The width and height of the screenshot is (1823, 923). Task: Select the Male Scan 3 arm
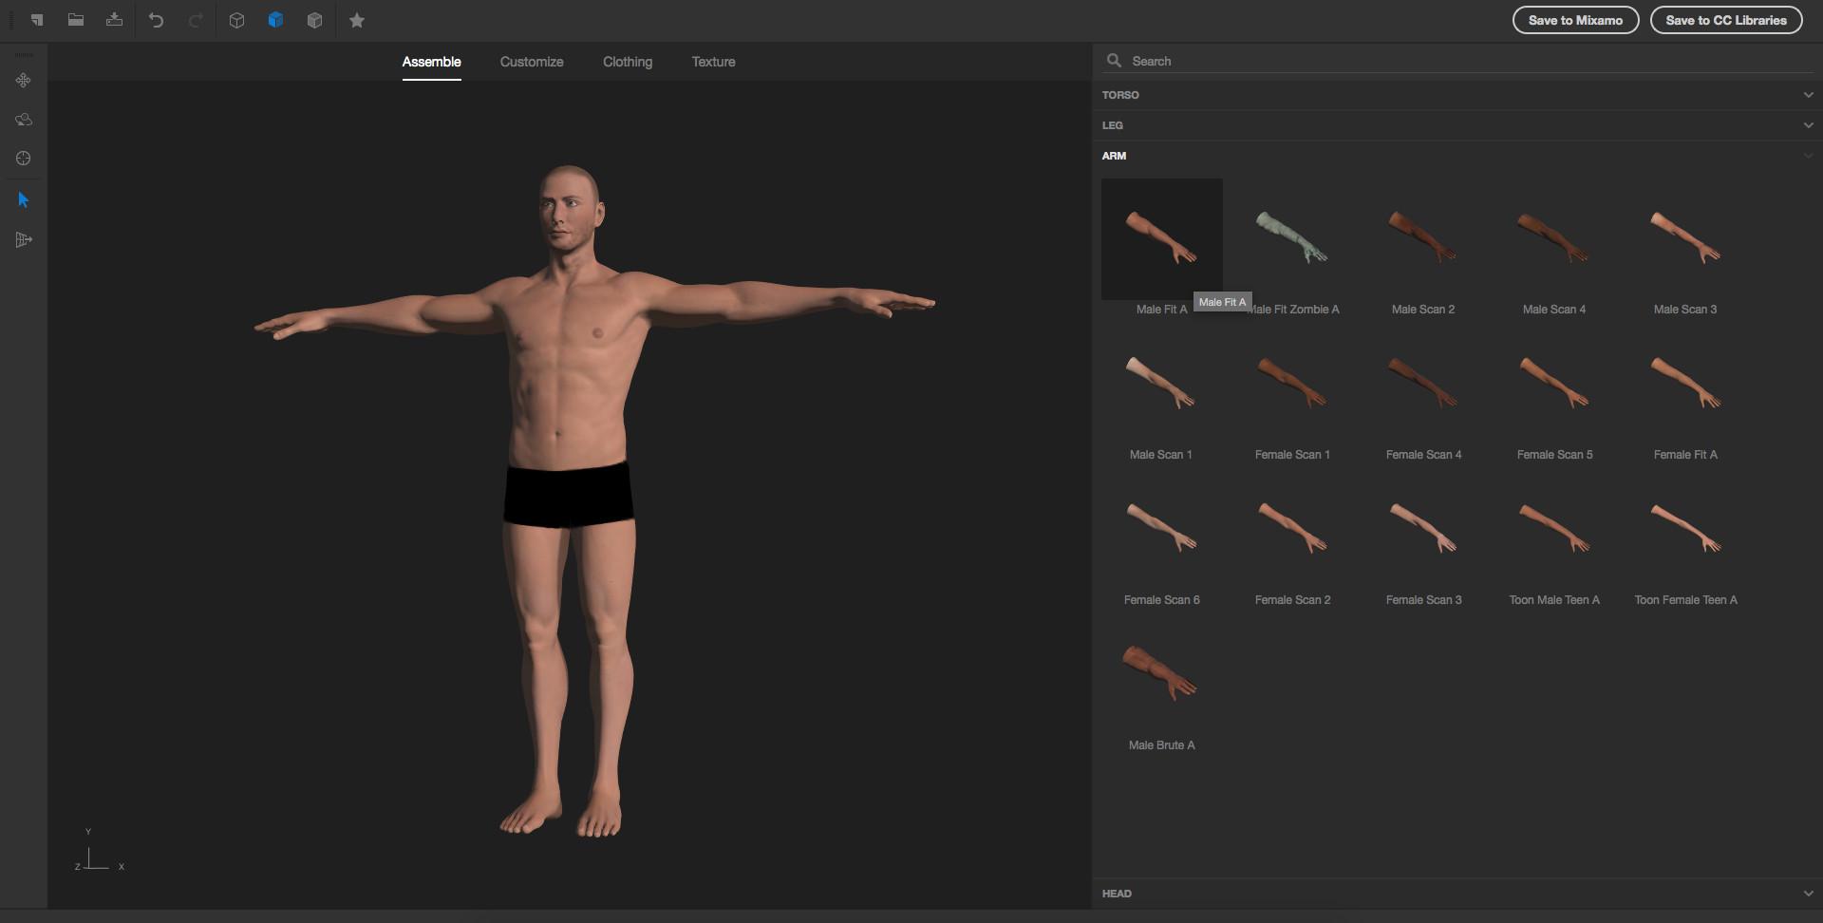point(1685,239)
